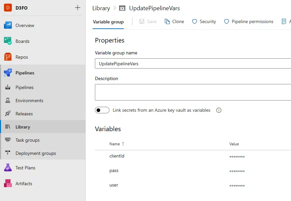The width and height of the screenshot is (291, 201).
Task: Open Security settings label
Action: tap(208, 21)
